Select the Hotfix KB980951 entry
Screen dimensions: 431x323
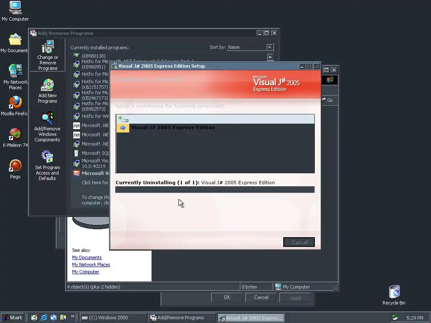tap(91, 64)
